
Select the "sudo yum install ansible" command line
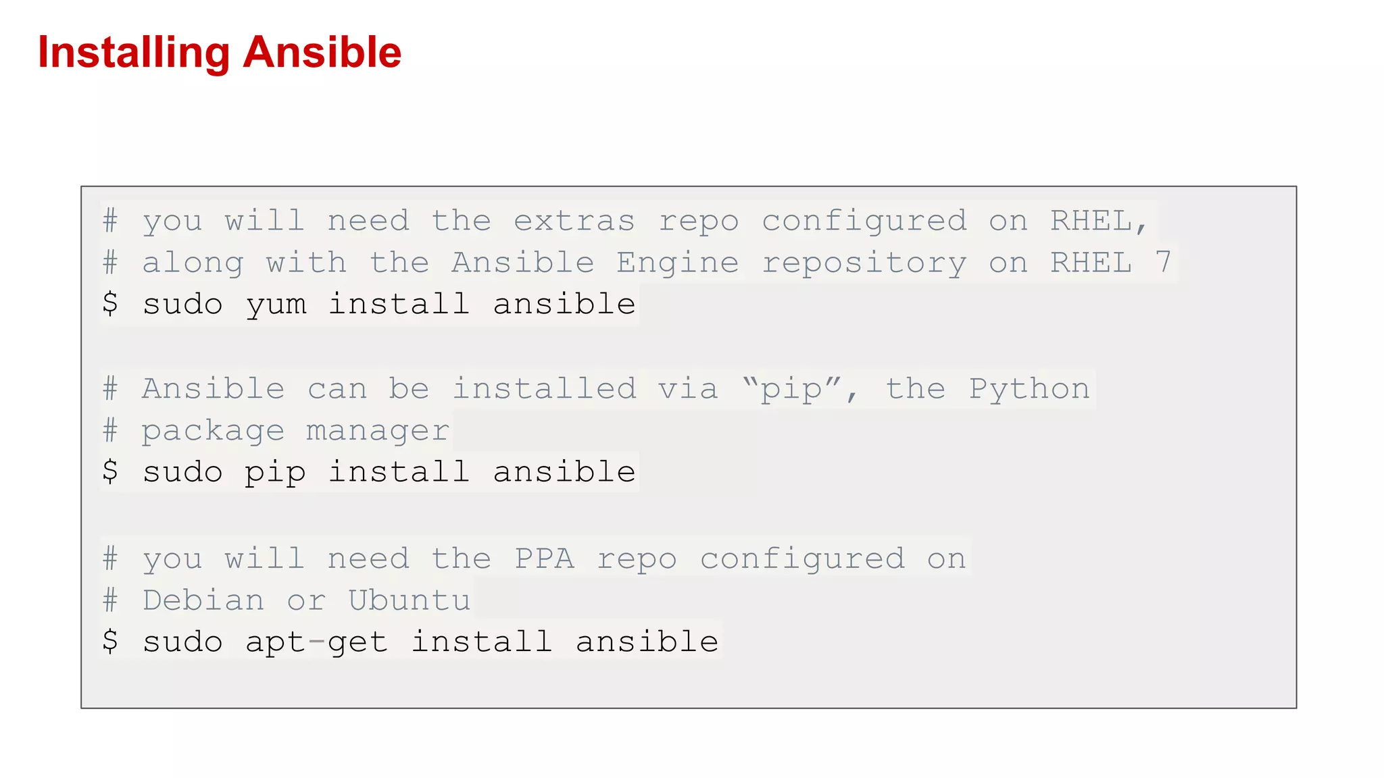(x=369, y=304)
